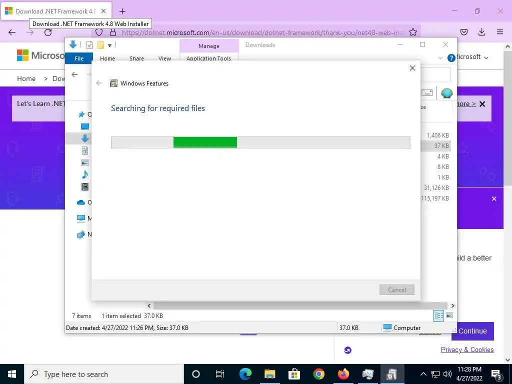Open Google Chrome from taskbar
Screen dimensions: 512x384
(x=318, y=374)
